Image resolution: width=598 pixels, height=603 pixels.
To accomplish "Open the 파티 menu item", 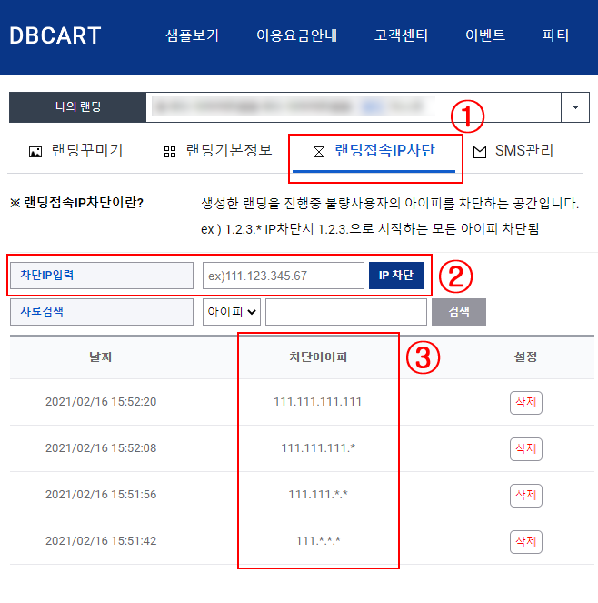I will pos(555,36).
